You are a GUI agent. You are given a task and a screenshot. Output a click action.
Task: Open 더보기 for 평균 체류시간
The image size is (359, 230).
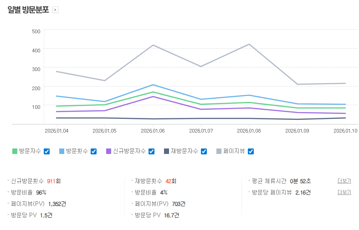point(344,181)
